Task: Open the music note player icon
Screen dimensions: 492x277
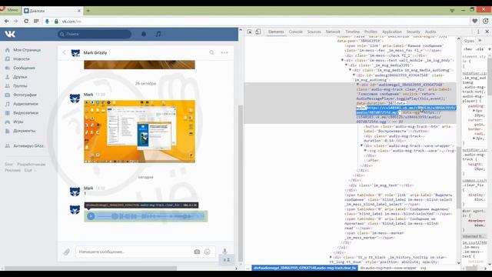Action: coord(158,34)
